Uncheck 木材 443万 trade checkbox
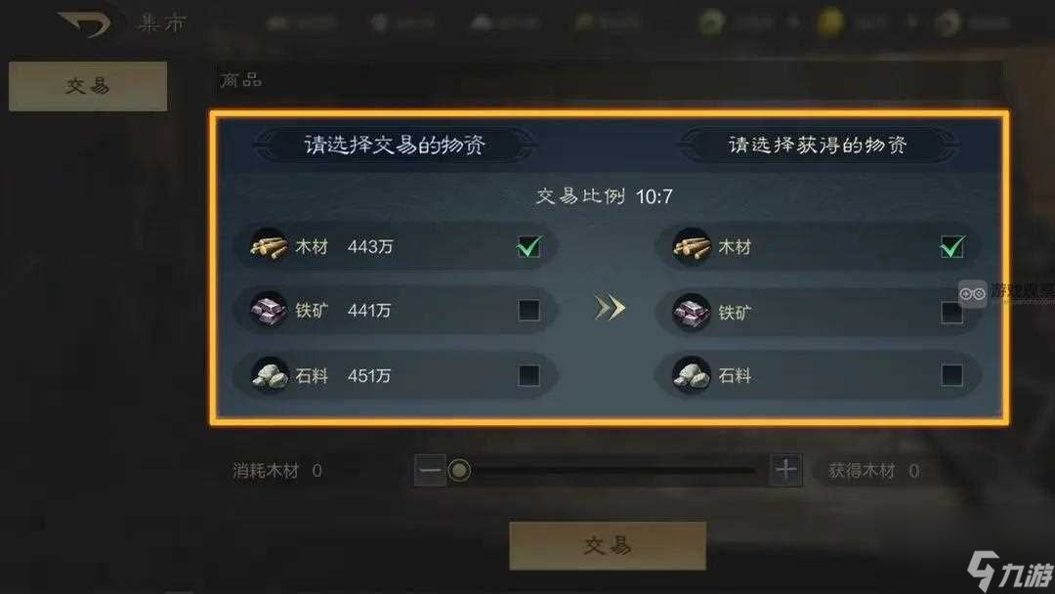This screenshot has width=1055, height=594. 528,246
